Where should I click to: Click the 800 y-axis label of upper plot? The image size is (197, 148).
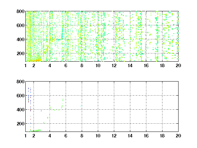tap(21, 11)
